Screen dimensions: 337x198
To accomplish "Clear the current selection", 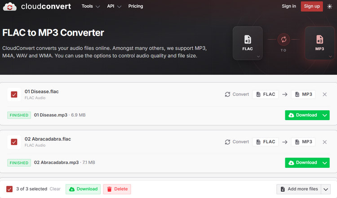I will pos(55,189).
